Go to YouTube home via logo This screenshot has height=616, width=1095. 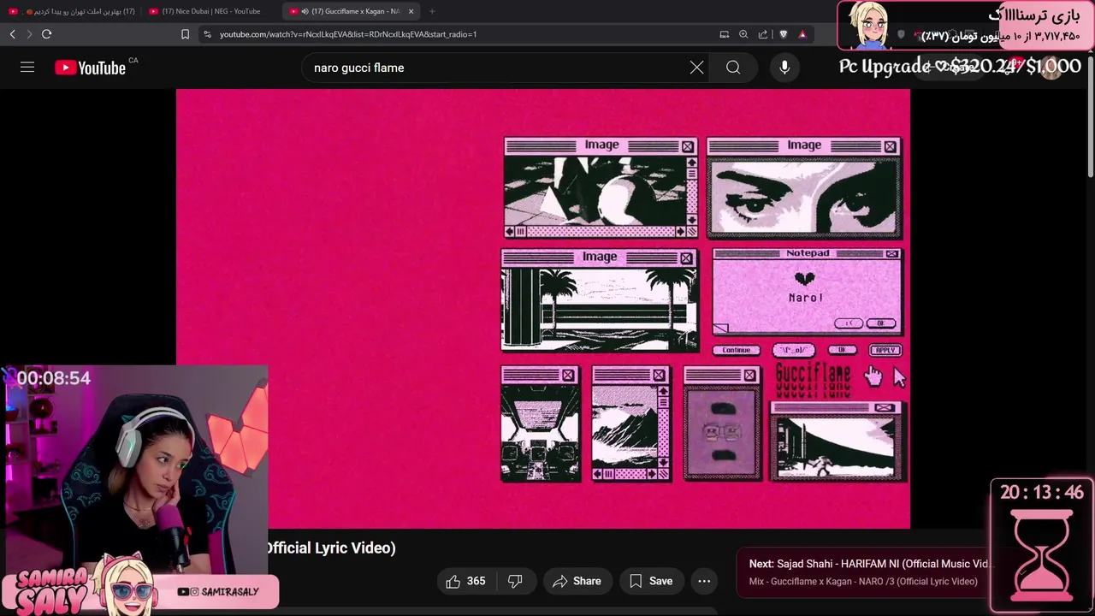pos(90,68)
